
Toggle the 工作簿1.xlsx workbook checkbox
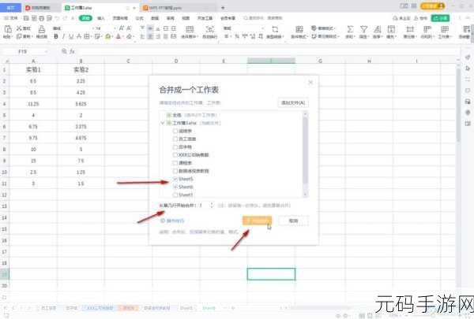169,123
